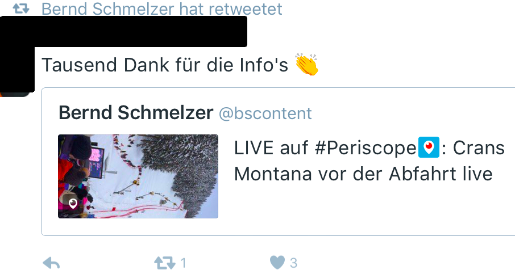Open Bernd Schmelzer's name in quoted tweet
The image size is (515, 270).
(x=136, y=113)
